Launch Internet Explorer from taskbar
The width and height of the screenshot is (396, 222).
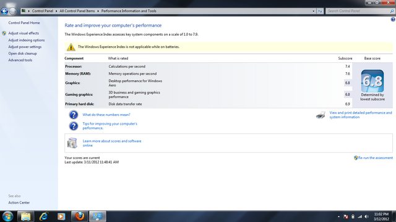43,216
